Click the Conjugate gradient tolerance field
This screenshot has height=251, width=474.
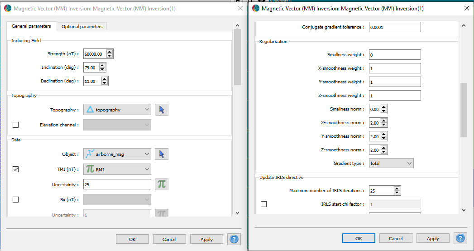click(x=395, y=27)
